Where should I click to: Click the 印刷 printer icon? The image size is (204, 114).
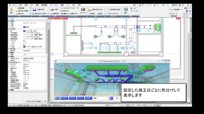[x=52, y=9]
